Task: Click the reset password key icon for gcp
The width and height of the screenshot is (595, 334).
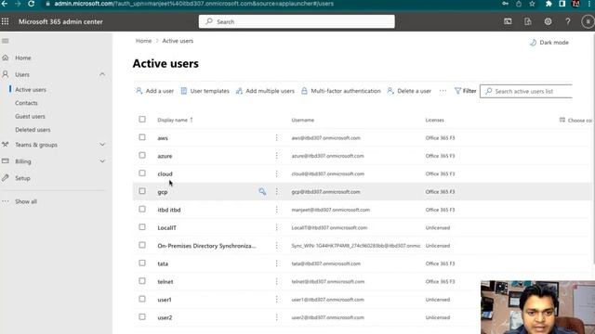Action: click(x=262, y=192)
